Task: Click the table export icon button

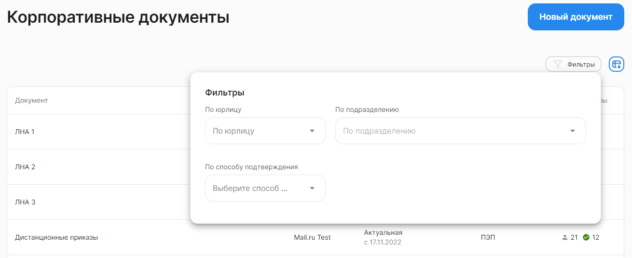Action: [x=617, y=64]
